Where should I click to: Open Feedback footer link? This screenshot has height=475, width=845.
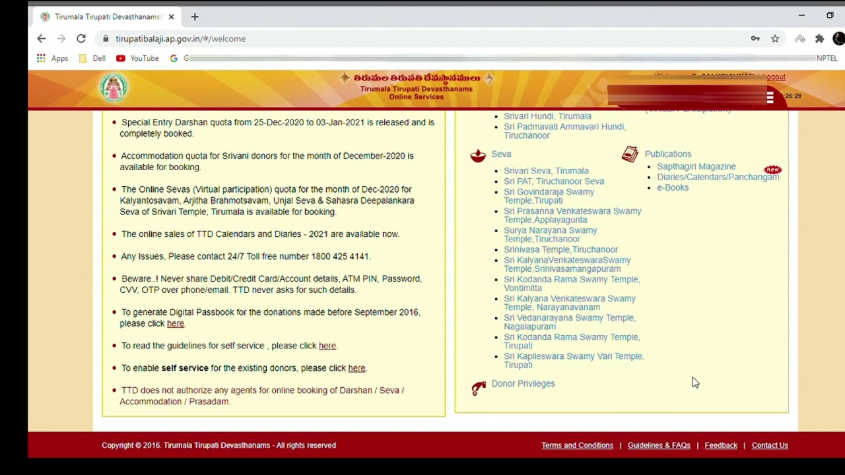721,445
